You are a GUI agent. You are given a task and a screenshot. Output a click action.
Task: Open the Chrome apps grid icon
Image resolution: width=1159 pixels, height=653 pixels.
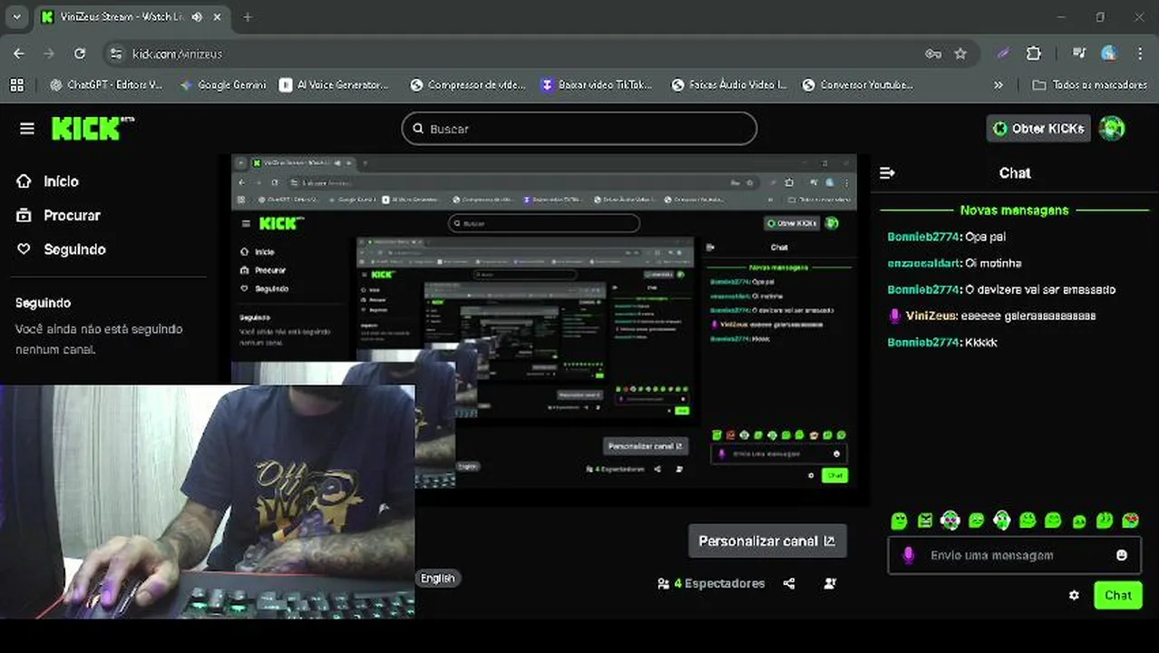[16, 84]
